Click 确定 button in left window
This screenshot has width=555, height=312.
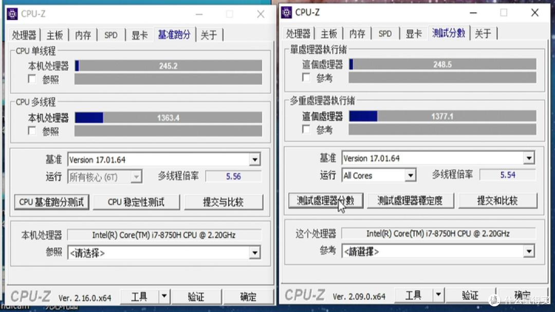coord(248,296)
